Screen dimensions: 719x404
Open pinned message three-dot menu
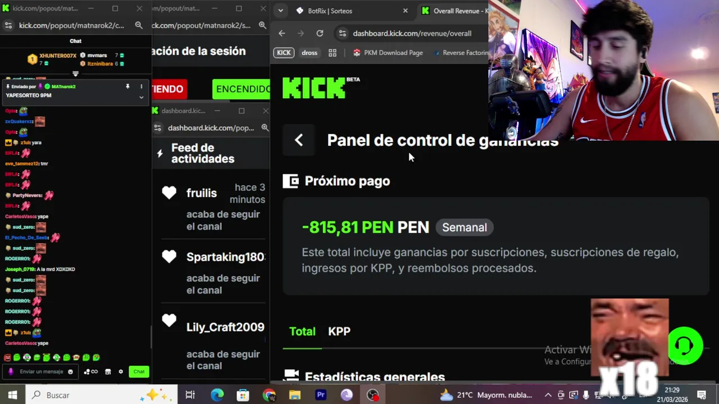tap(141, 86)
